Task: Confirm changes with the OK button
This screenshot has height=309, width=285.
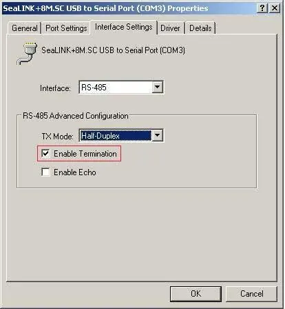Action: point(196,294)
